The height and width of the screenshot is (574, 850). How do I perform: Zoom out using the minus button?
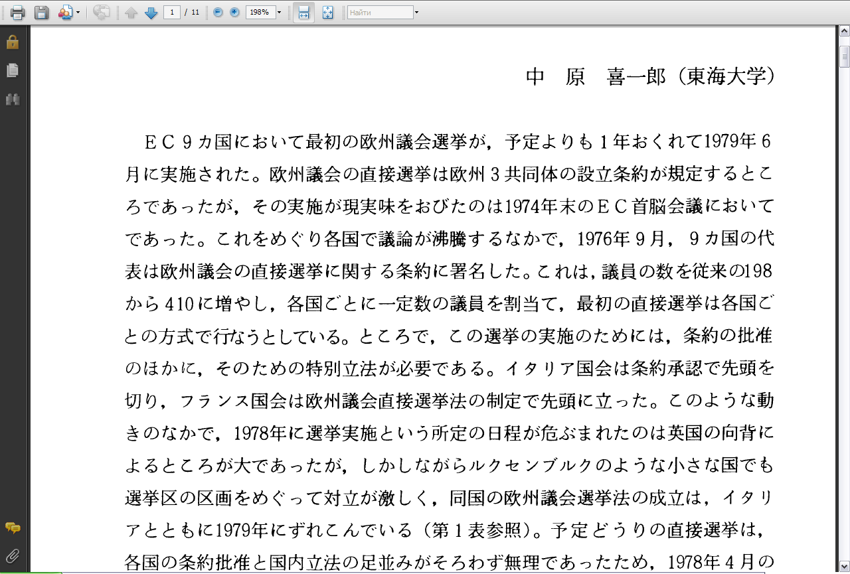pyautogui.click(x=218, y=13)
